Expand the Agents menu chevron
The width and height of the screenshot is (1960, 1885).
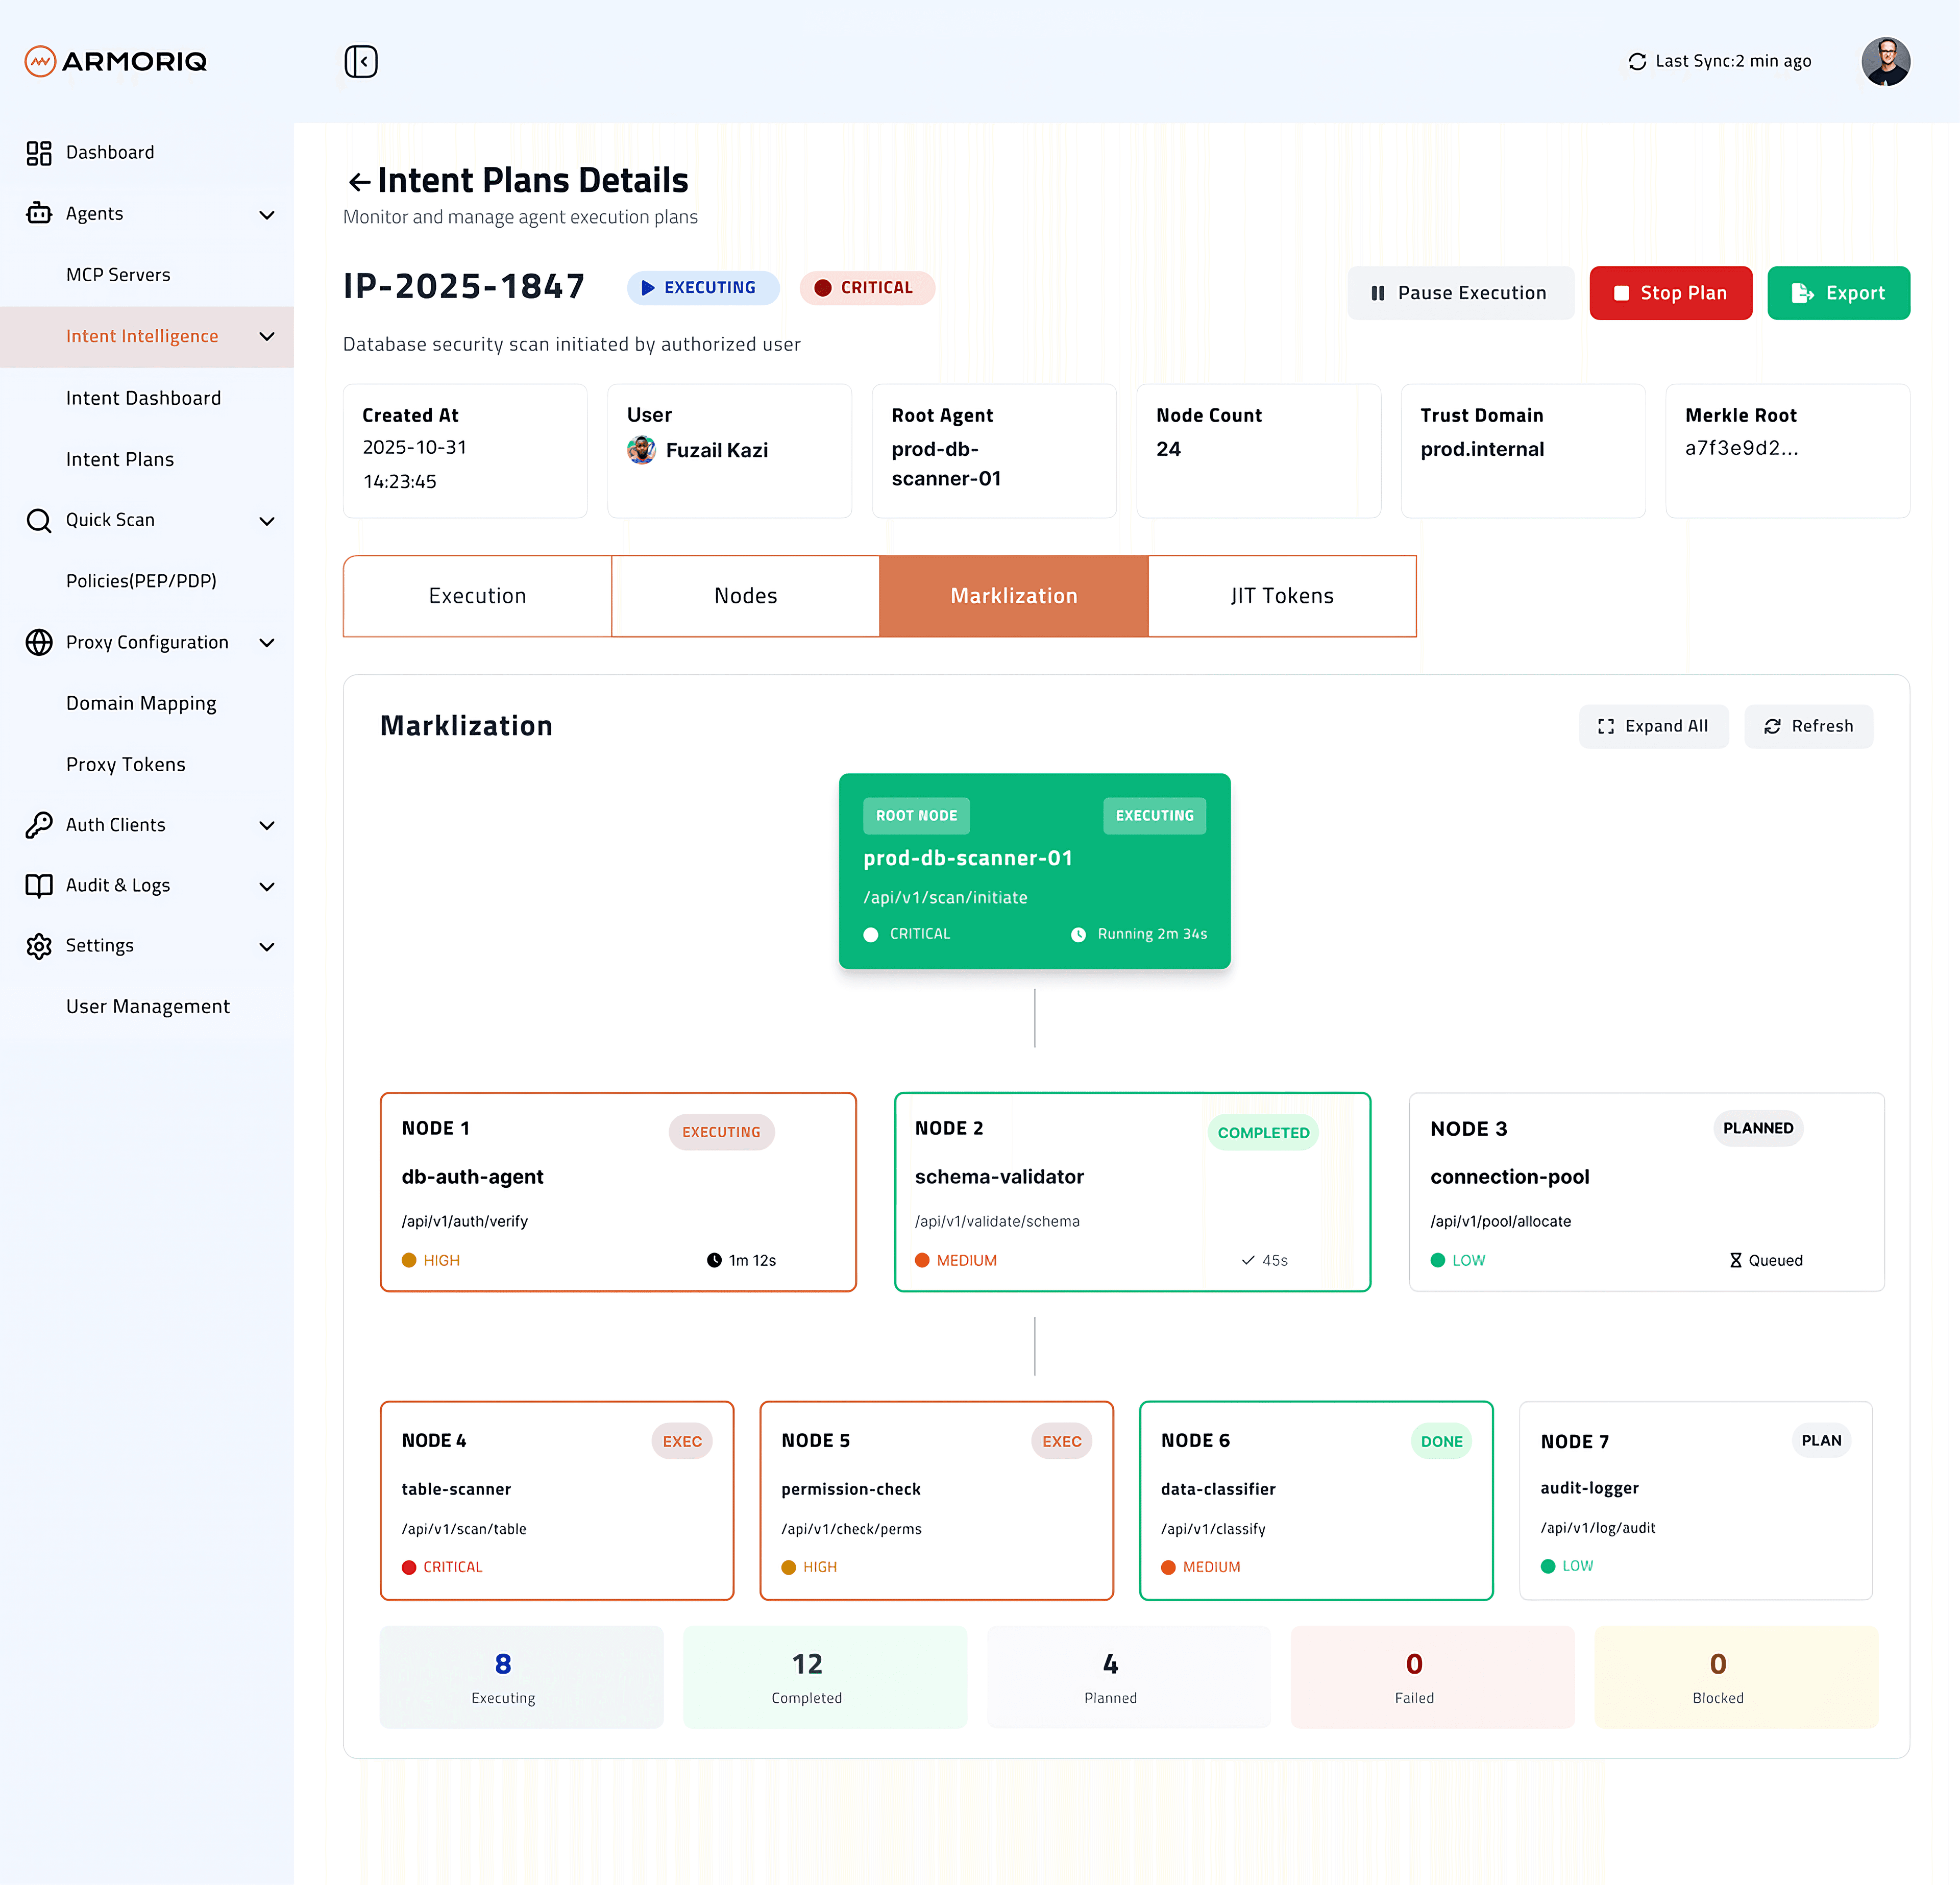tap(267, 215)
